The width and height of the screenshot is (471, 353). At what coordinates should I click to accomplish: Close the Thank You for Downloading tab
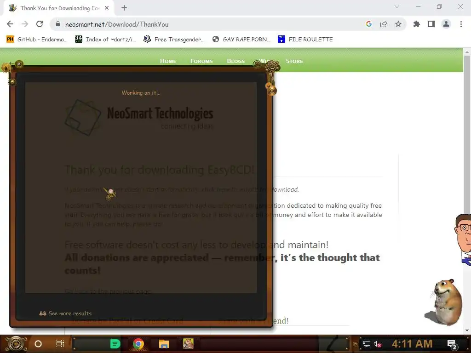(x=107, y=8)
